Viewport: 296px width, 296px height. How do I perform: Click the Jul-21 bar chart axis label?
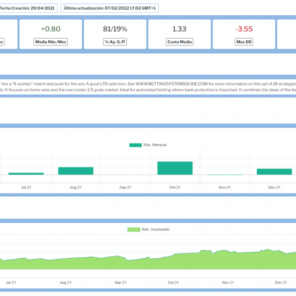click(26, 187)
